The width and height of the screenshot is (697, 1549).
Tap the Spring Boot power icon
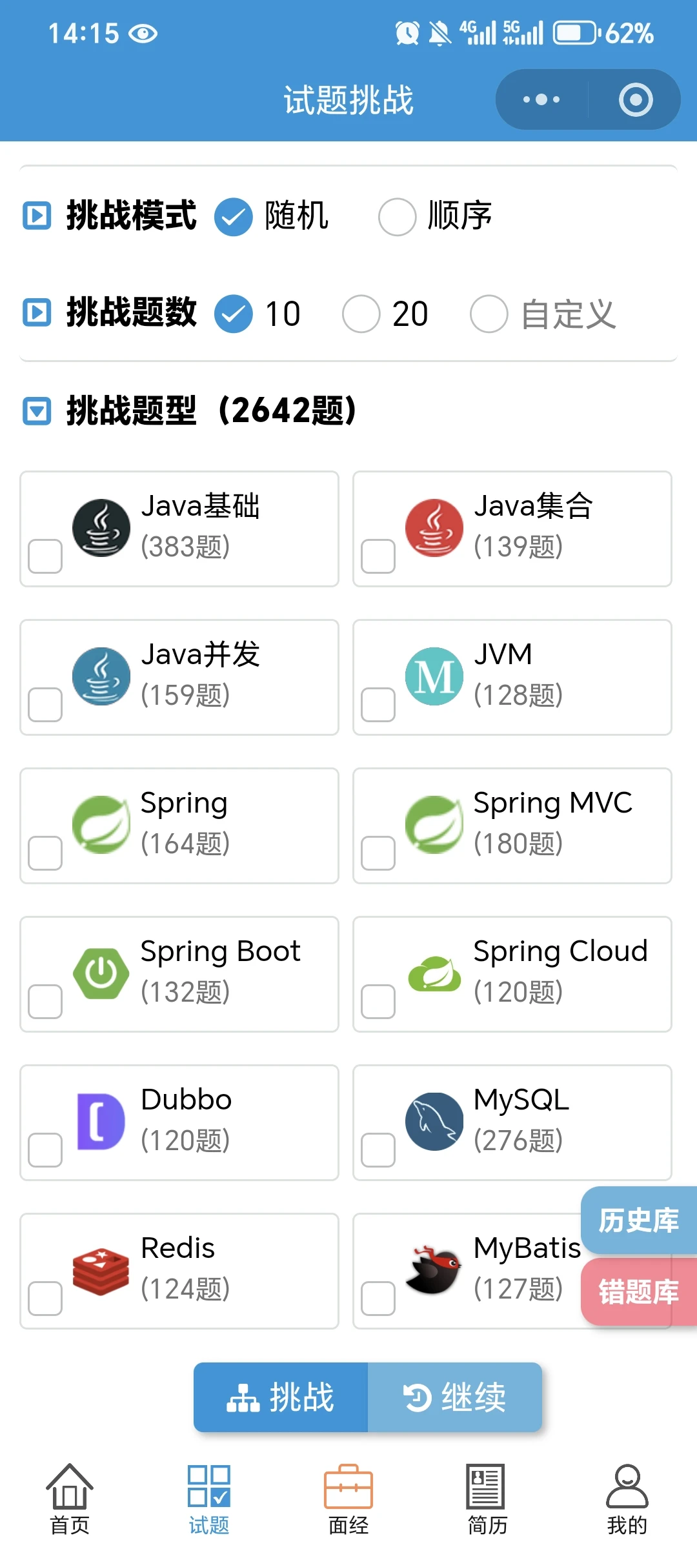101,973
